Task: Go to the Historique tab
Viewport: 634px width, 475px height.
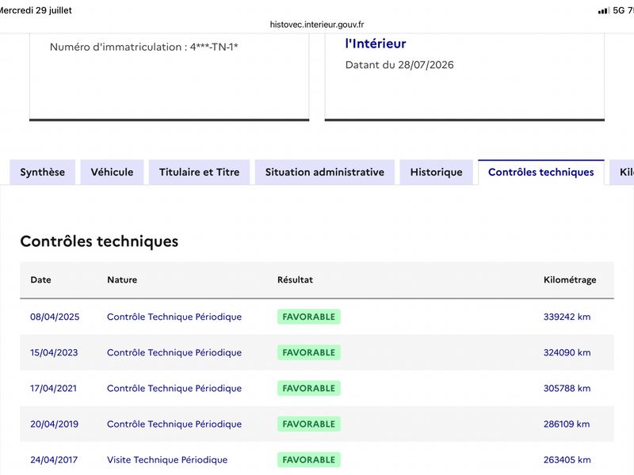Action: click(437, 172)
